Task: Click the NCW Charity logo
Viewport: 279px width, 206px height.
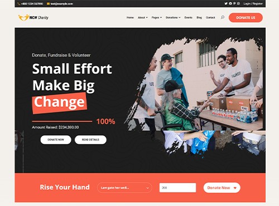Action: 33,18
